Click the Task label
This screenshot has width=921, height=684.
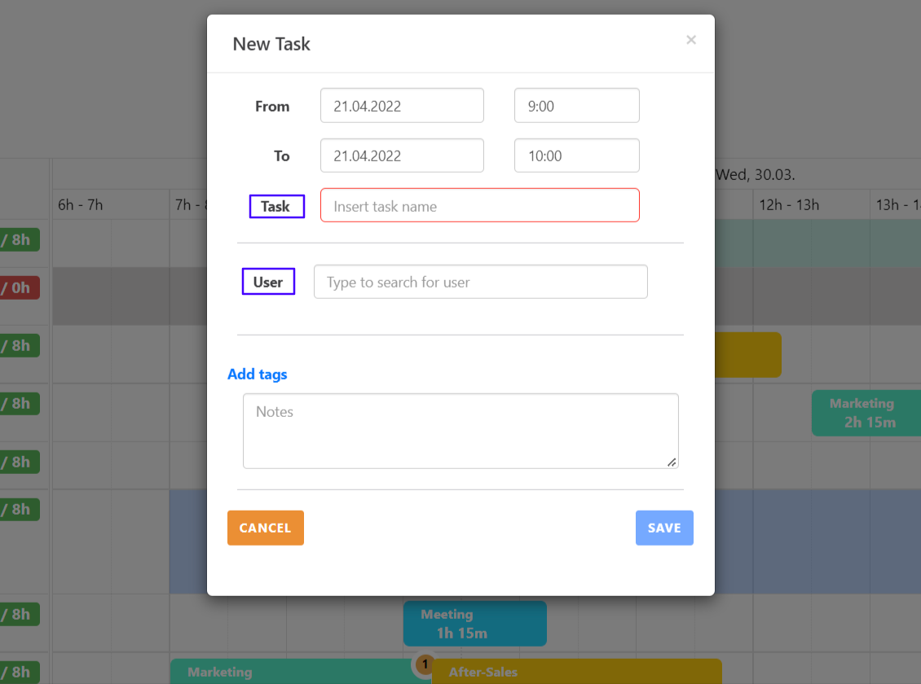pyautogui.click(x=275, y=207)
